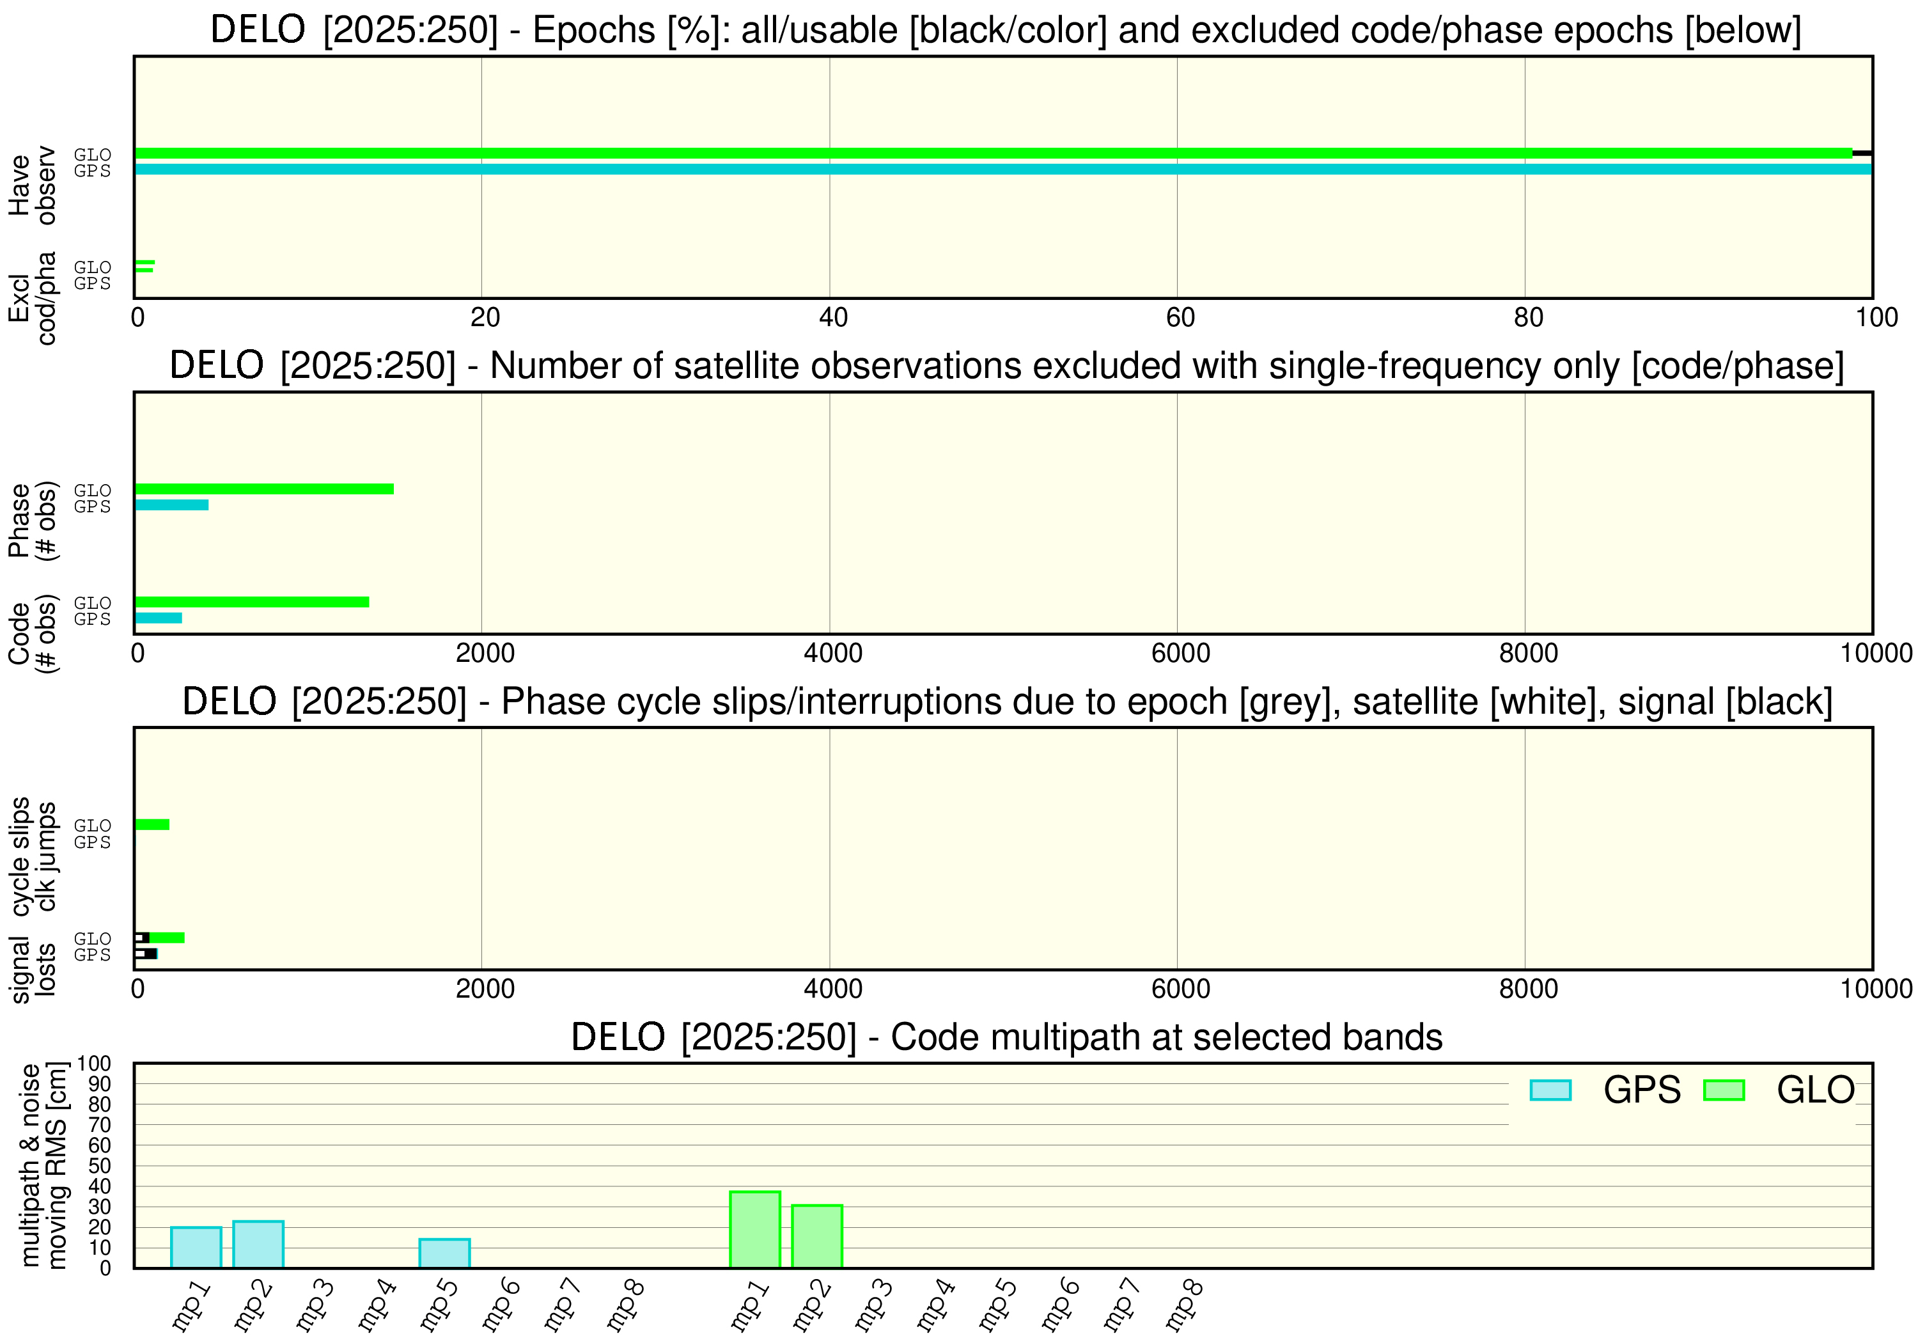Viewport: 1918px width, 1343px height.
Task: Click the GPS label in 'Excl cod/pha' row
Action: pos(92,283)
